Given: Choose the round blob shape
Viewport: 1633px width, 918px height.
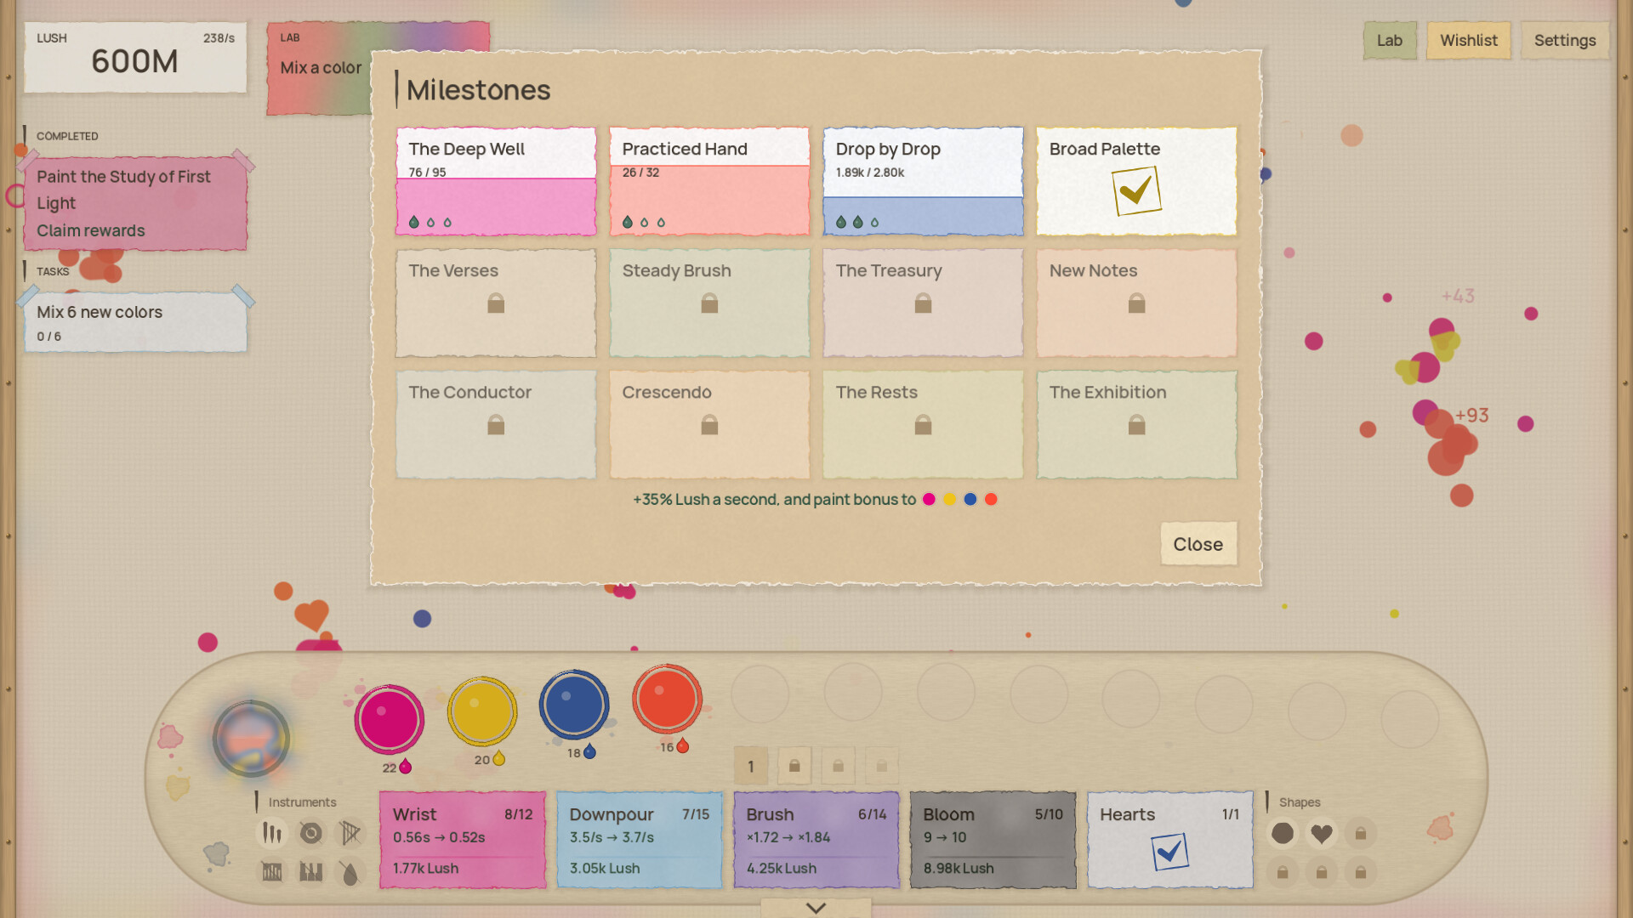Looking at the screenshot, I should 1283,833.
